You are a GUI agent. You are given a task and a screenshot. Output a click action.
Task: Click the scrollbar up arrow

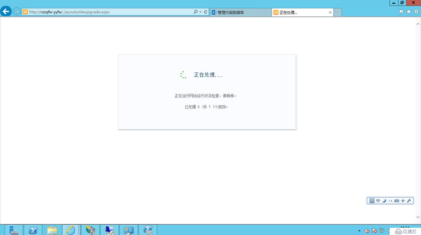coord(418,24)
